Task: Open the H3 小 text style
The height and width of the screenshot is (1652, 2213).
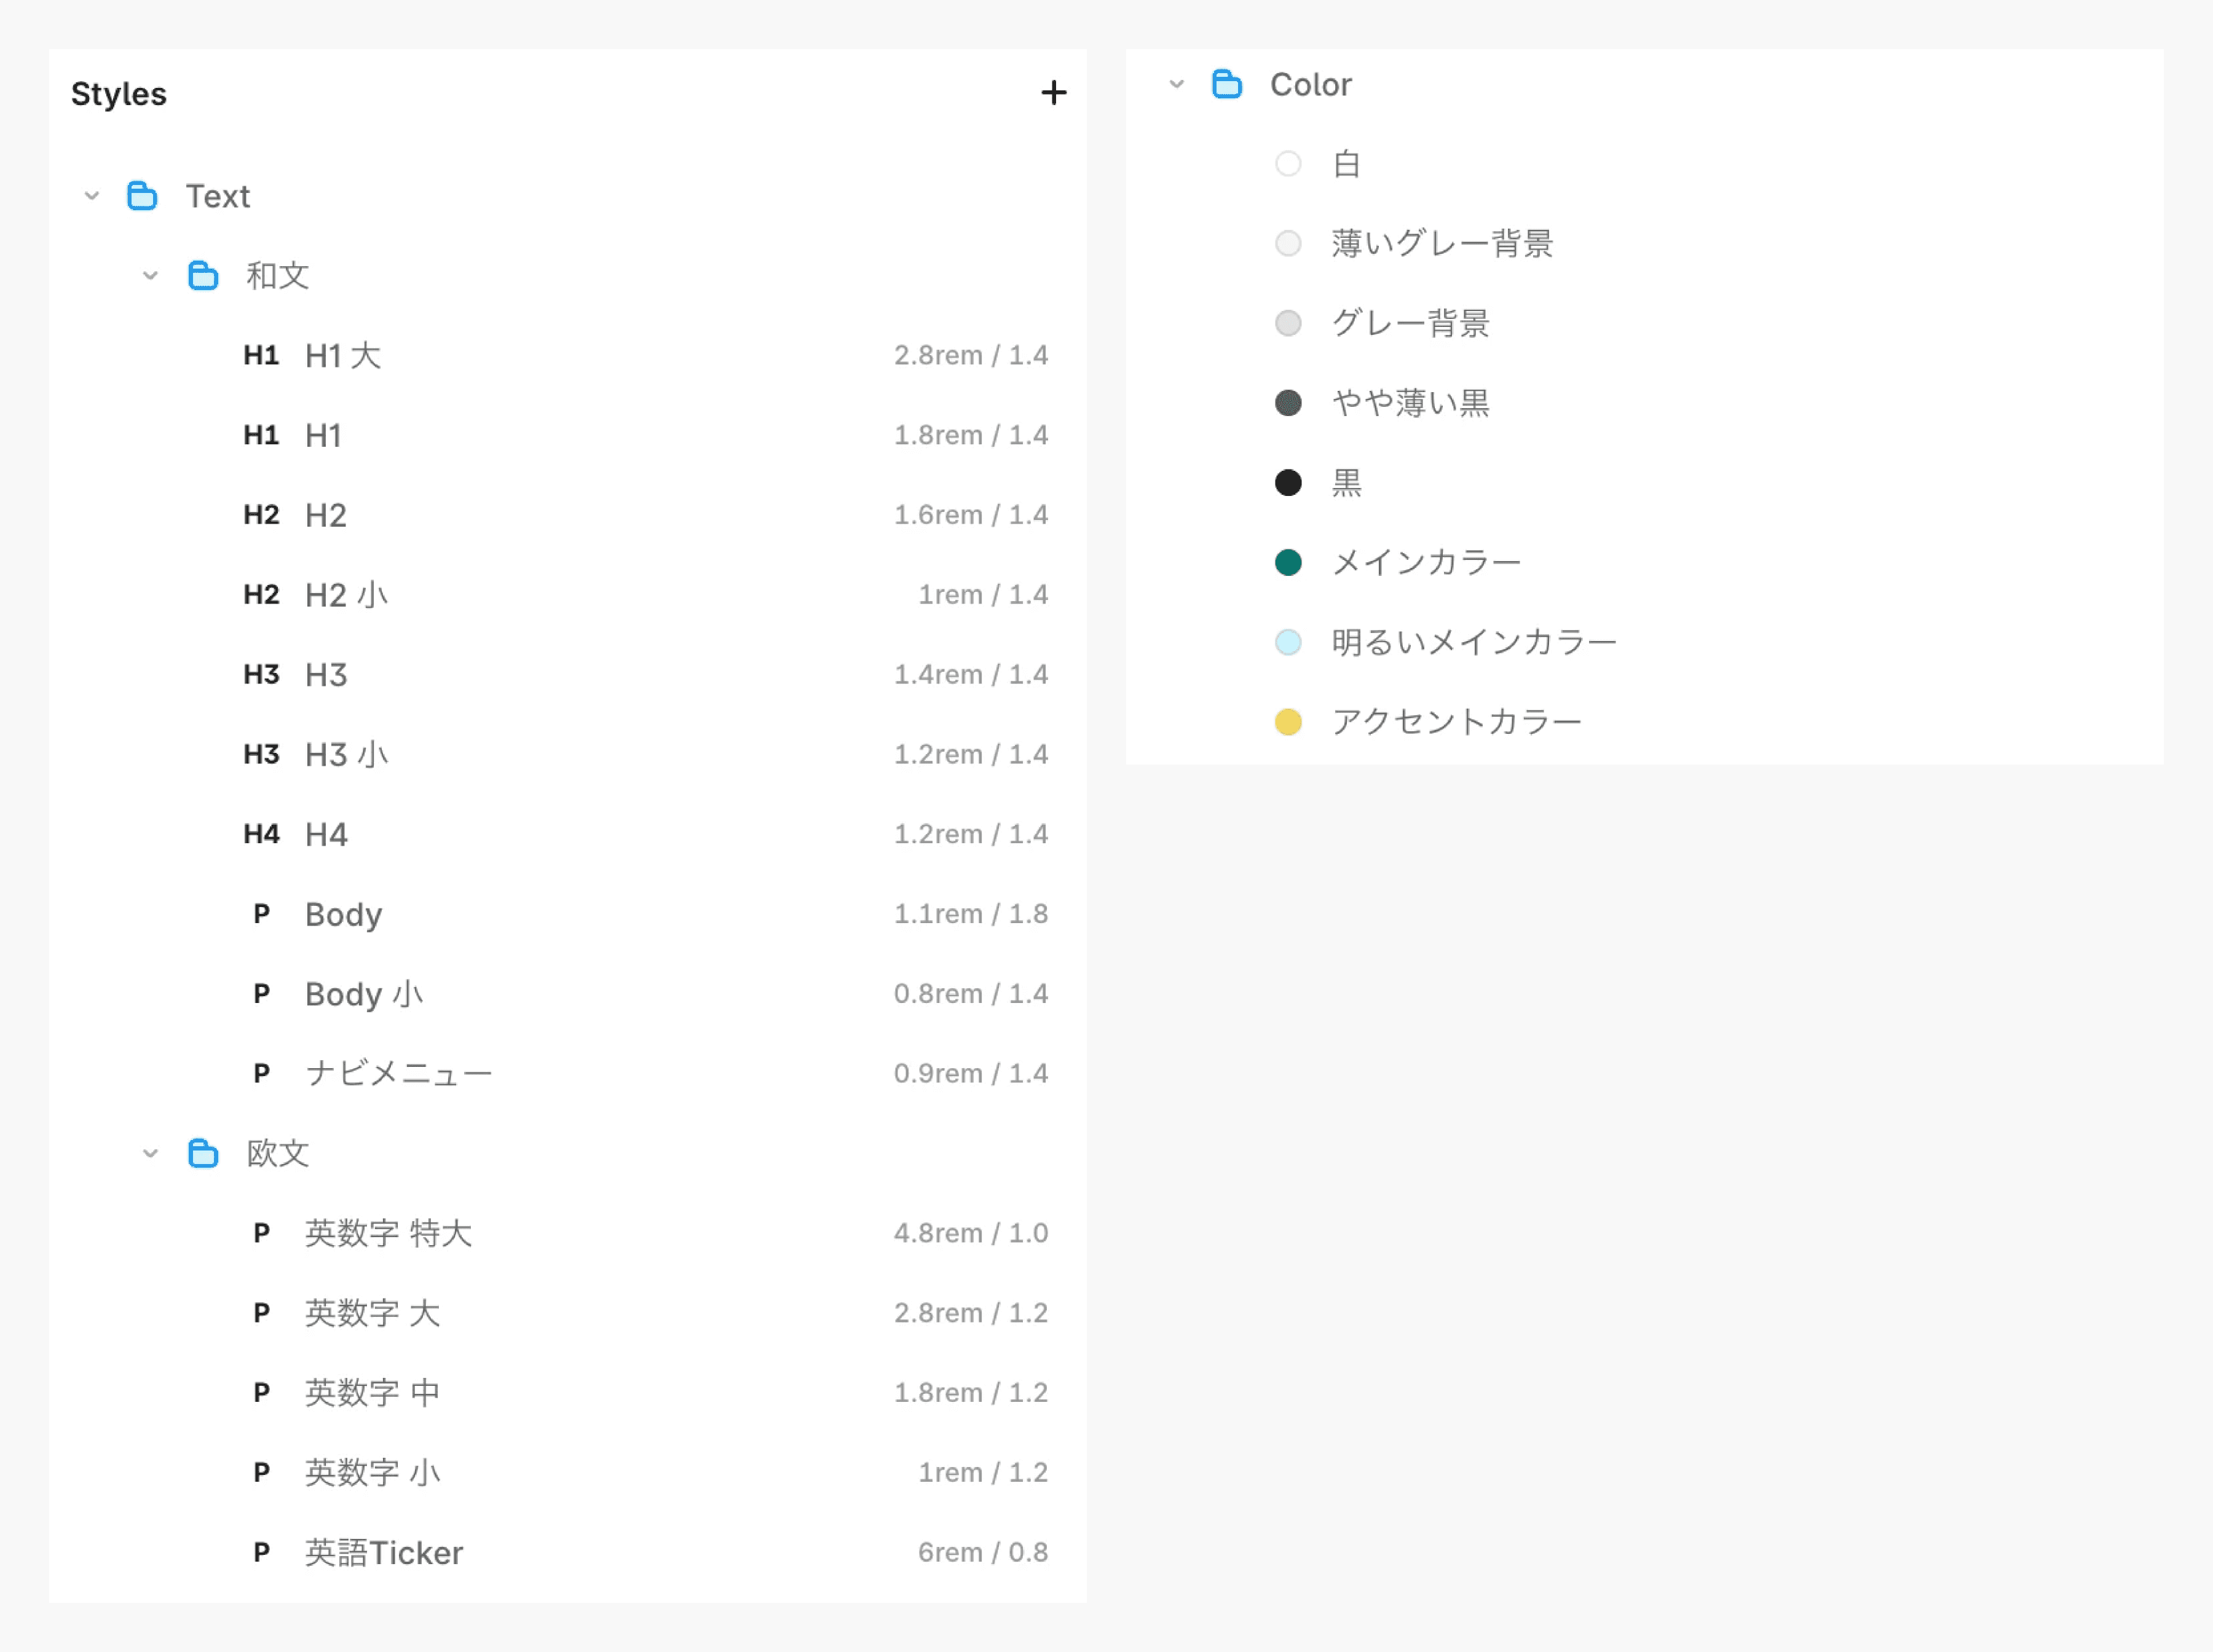Action: [346, 754]
